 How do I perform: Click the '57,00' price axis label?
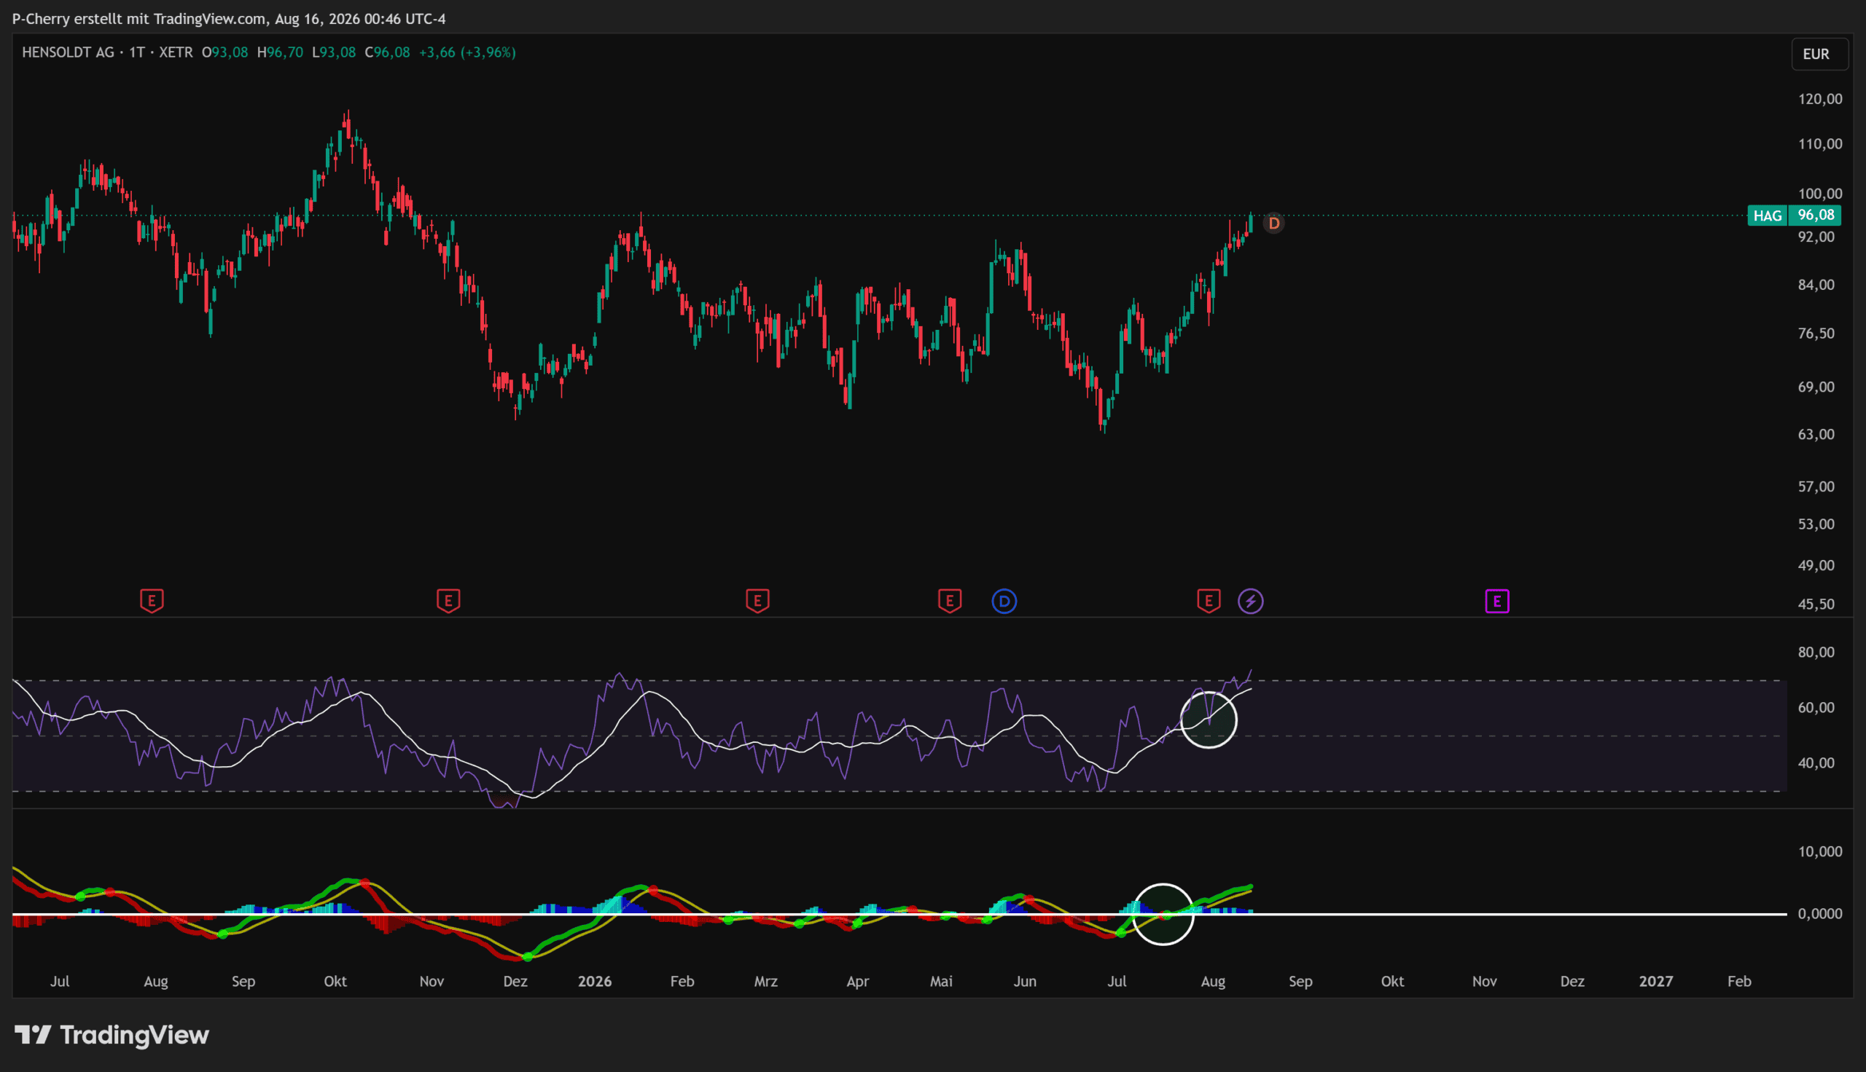(x=1816, y=486)
